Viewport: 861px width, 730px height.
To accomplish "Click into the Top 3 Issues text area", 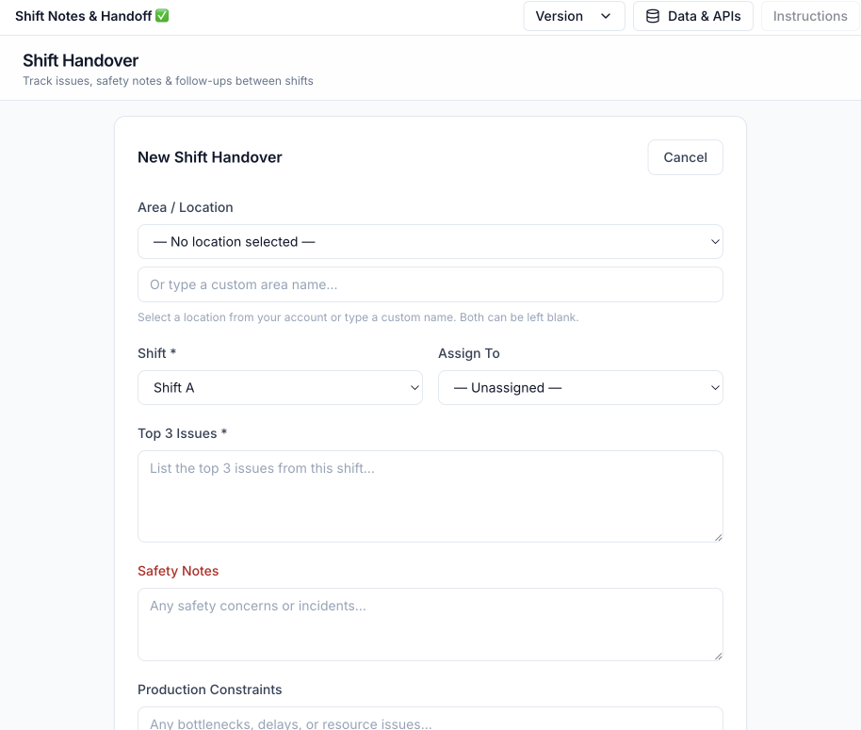I will [430, 495].
